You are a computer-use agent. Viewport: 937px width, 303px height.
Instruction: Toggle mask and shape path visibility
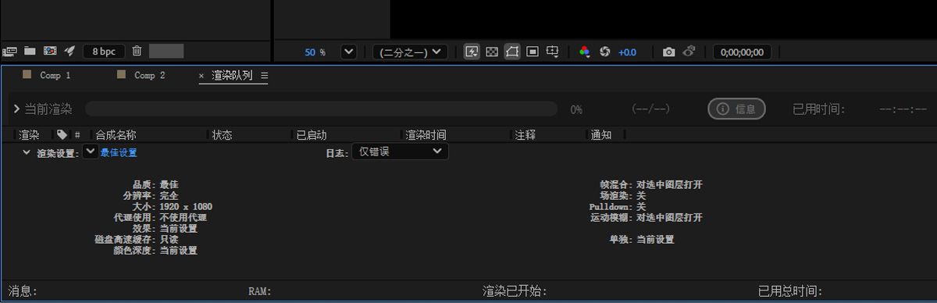coord(512,52)
